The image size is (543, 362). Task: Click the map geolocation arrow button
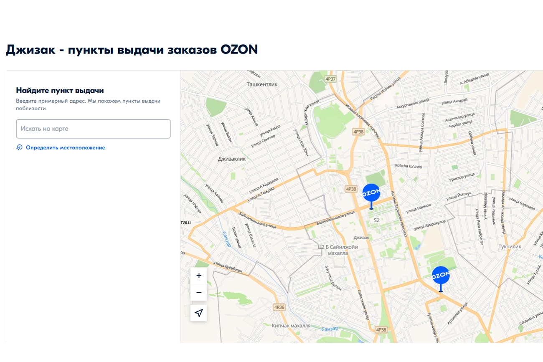pyautogui.click(x=199, y=313)
